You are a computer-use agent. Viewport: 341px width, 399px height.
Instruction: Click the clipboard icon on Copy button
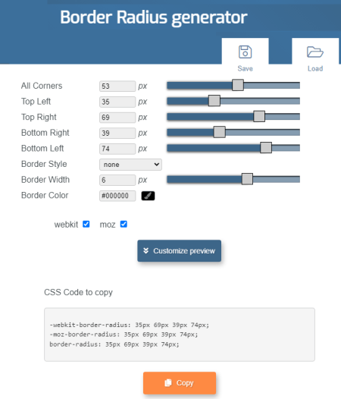tap(168, 383)
